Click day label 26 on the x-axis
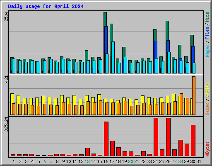The width and height of the screenshot is (212, 166). [x=168, y=161]
